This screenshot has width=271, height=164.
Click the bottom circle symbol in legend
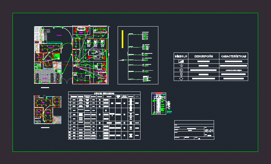point(181,78)
